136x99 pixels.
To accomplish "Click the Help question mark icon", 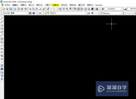I will coord(97,9).
